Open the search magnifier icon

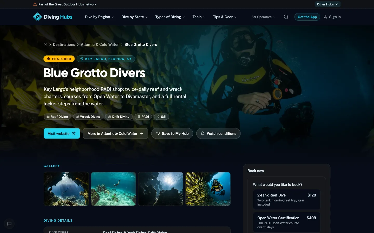click(286, 17)
